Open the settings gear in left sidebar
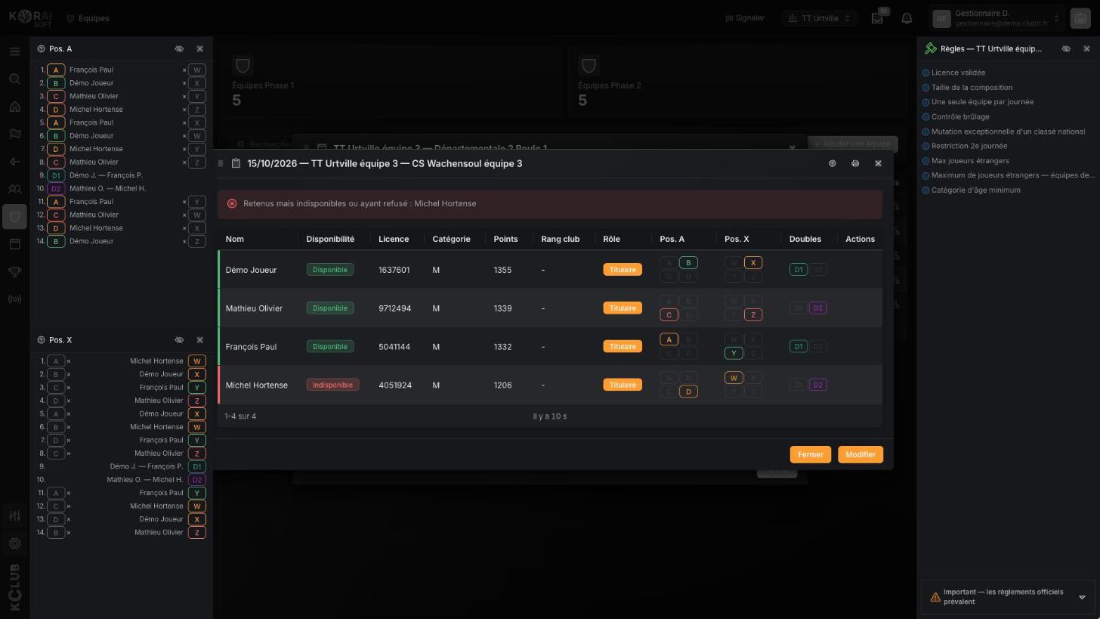 click(14, 543)
